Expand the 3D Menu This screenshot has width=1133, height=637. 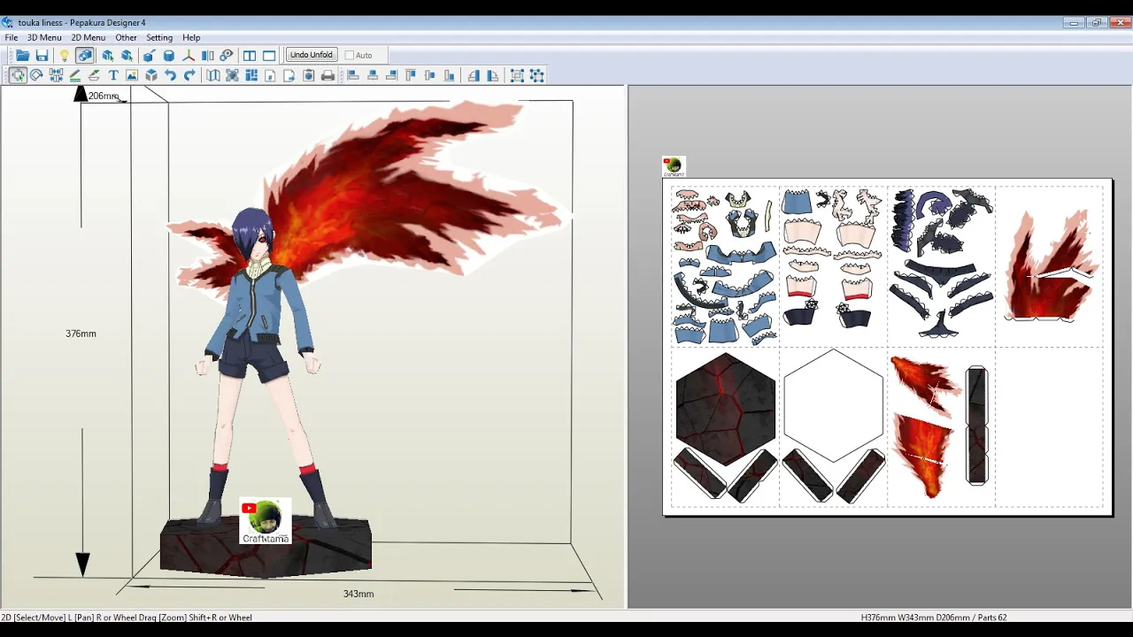[44, 37]
